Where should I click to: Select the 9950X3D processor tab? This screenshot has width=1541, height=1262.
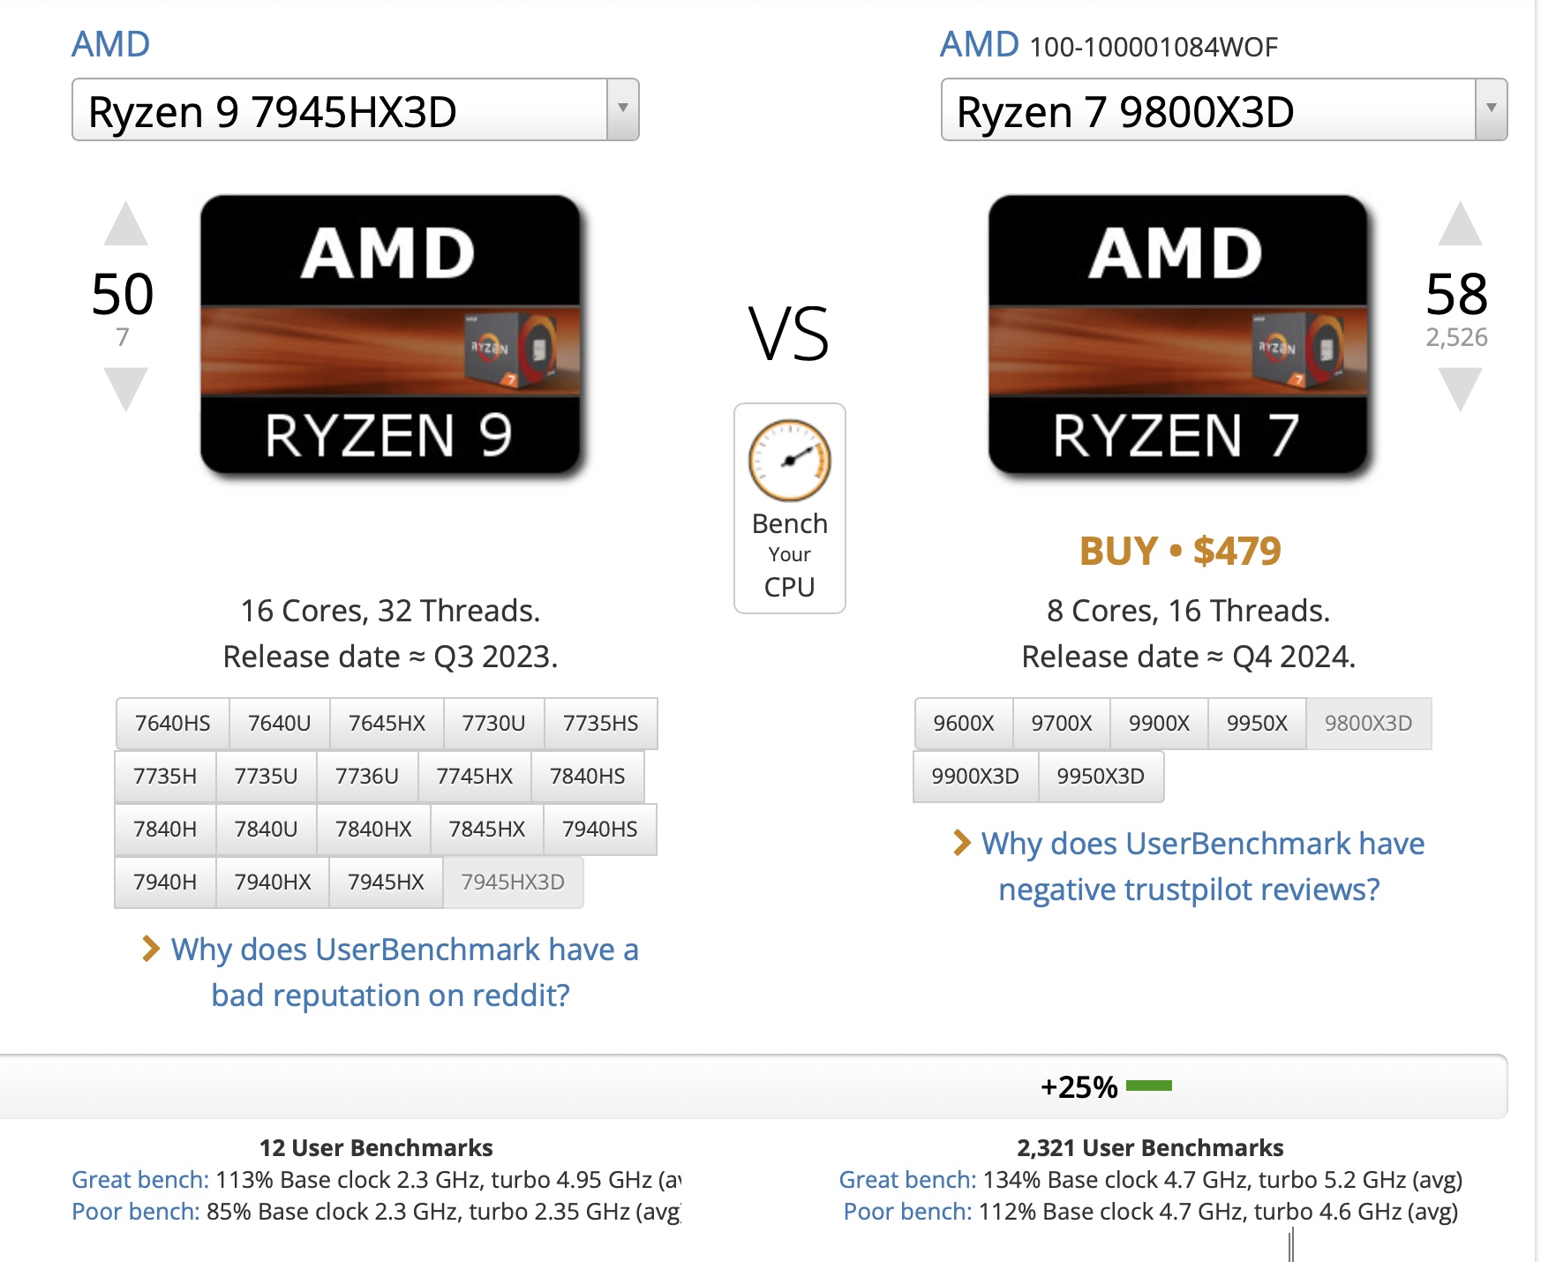(1101, 776)
